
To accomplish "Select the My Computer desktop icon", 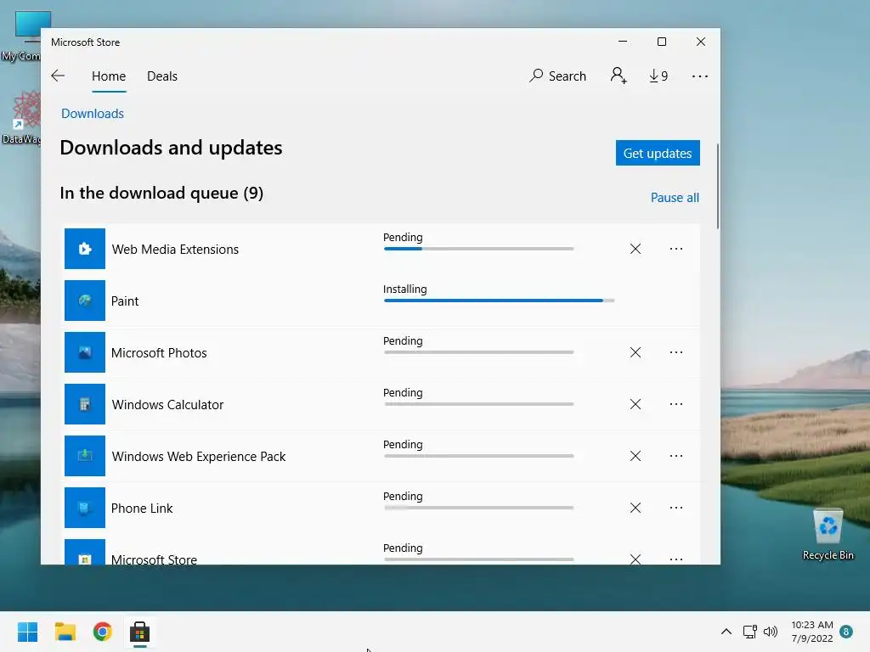I will tap(21, 36).
